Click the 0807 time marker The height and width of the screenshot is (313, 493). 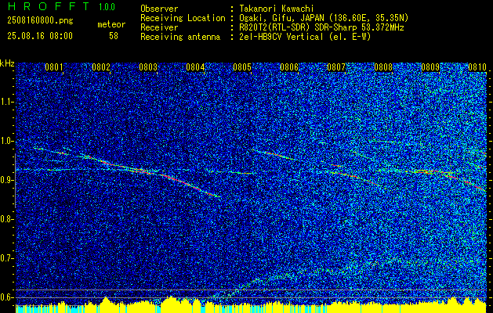[x=336, y=67]
